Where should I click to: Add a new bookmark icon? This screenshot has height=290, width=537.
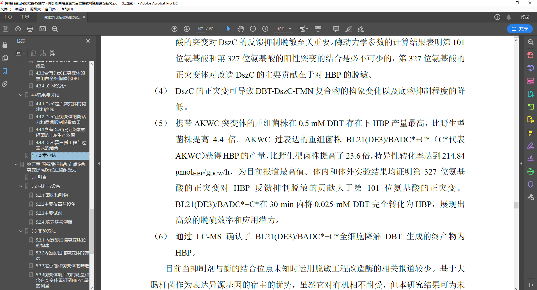tap(43, 53)
